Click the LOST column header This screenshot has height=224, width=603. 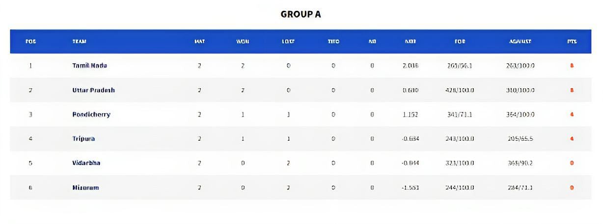(x=288, y=42)
